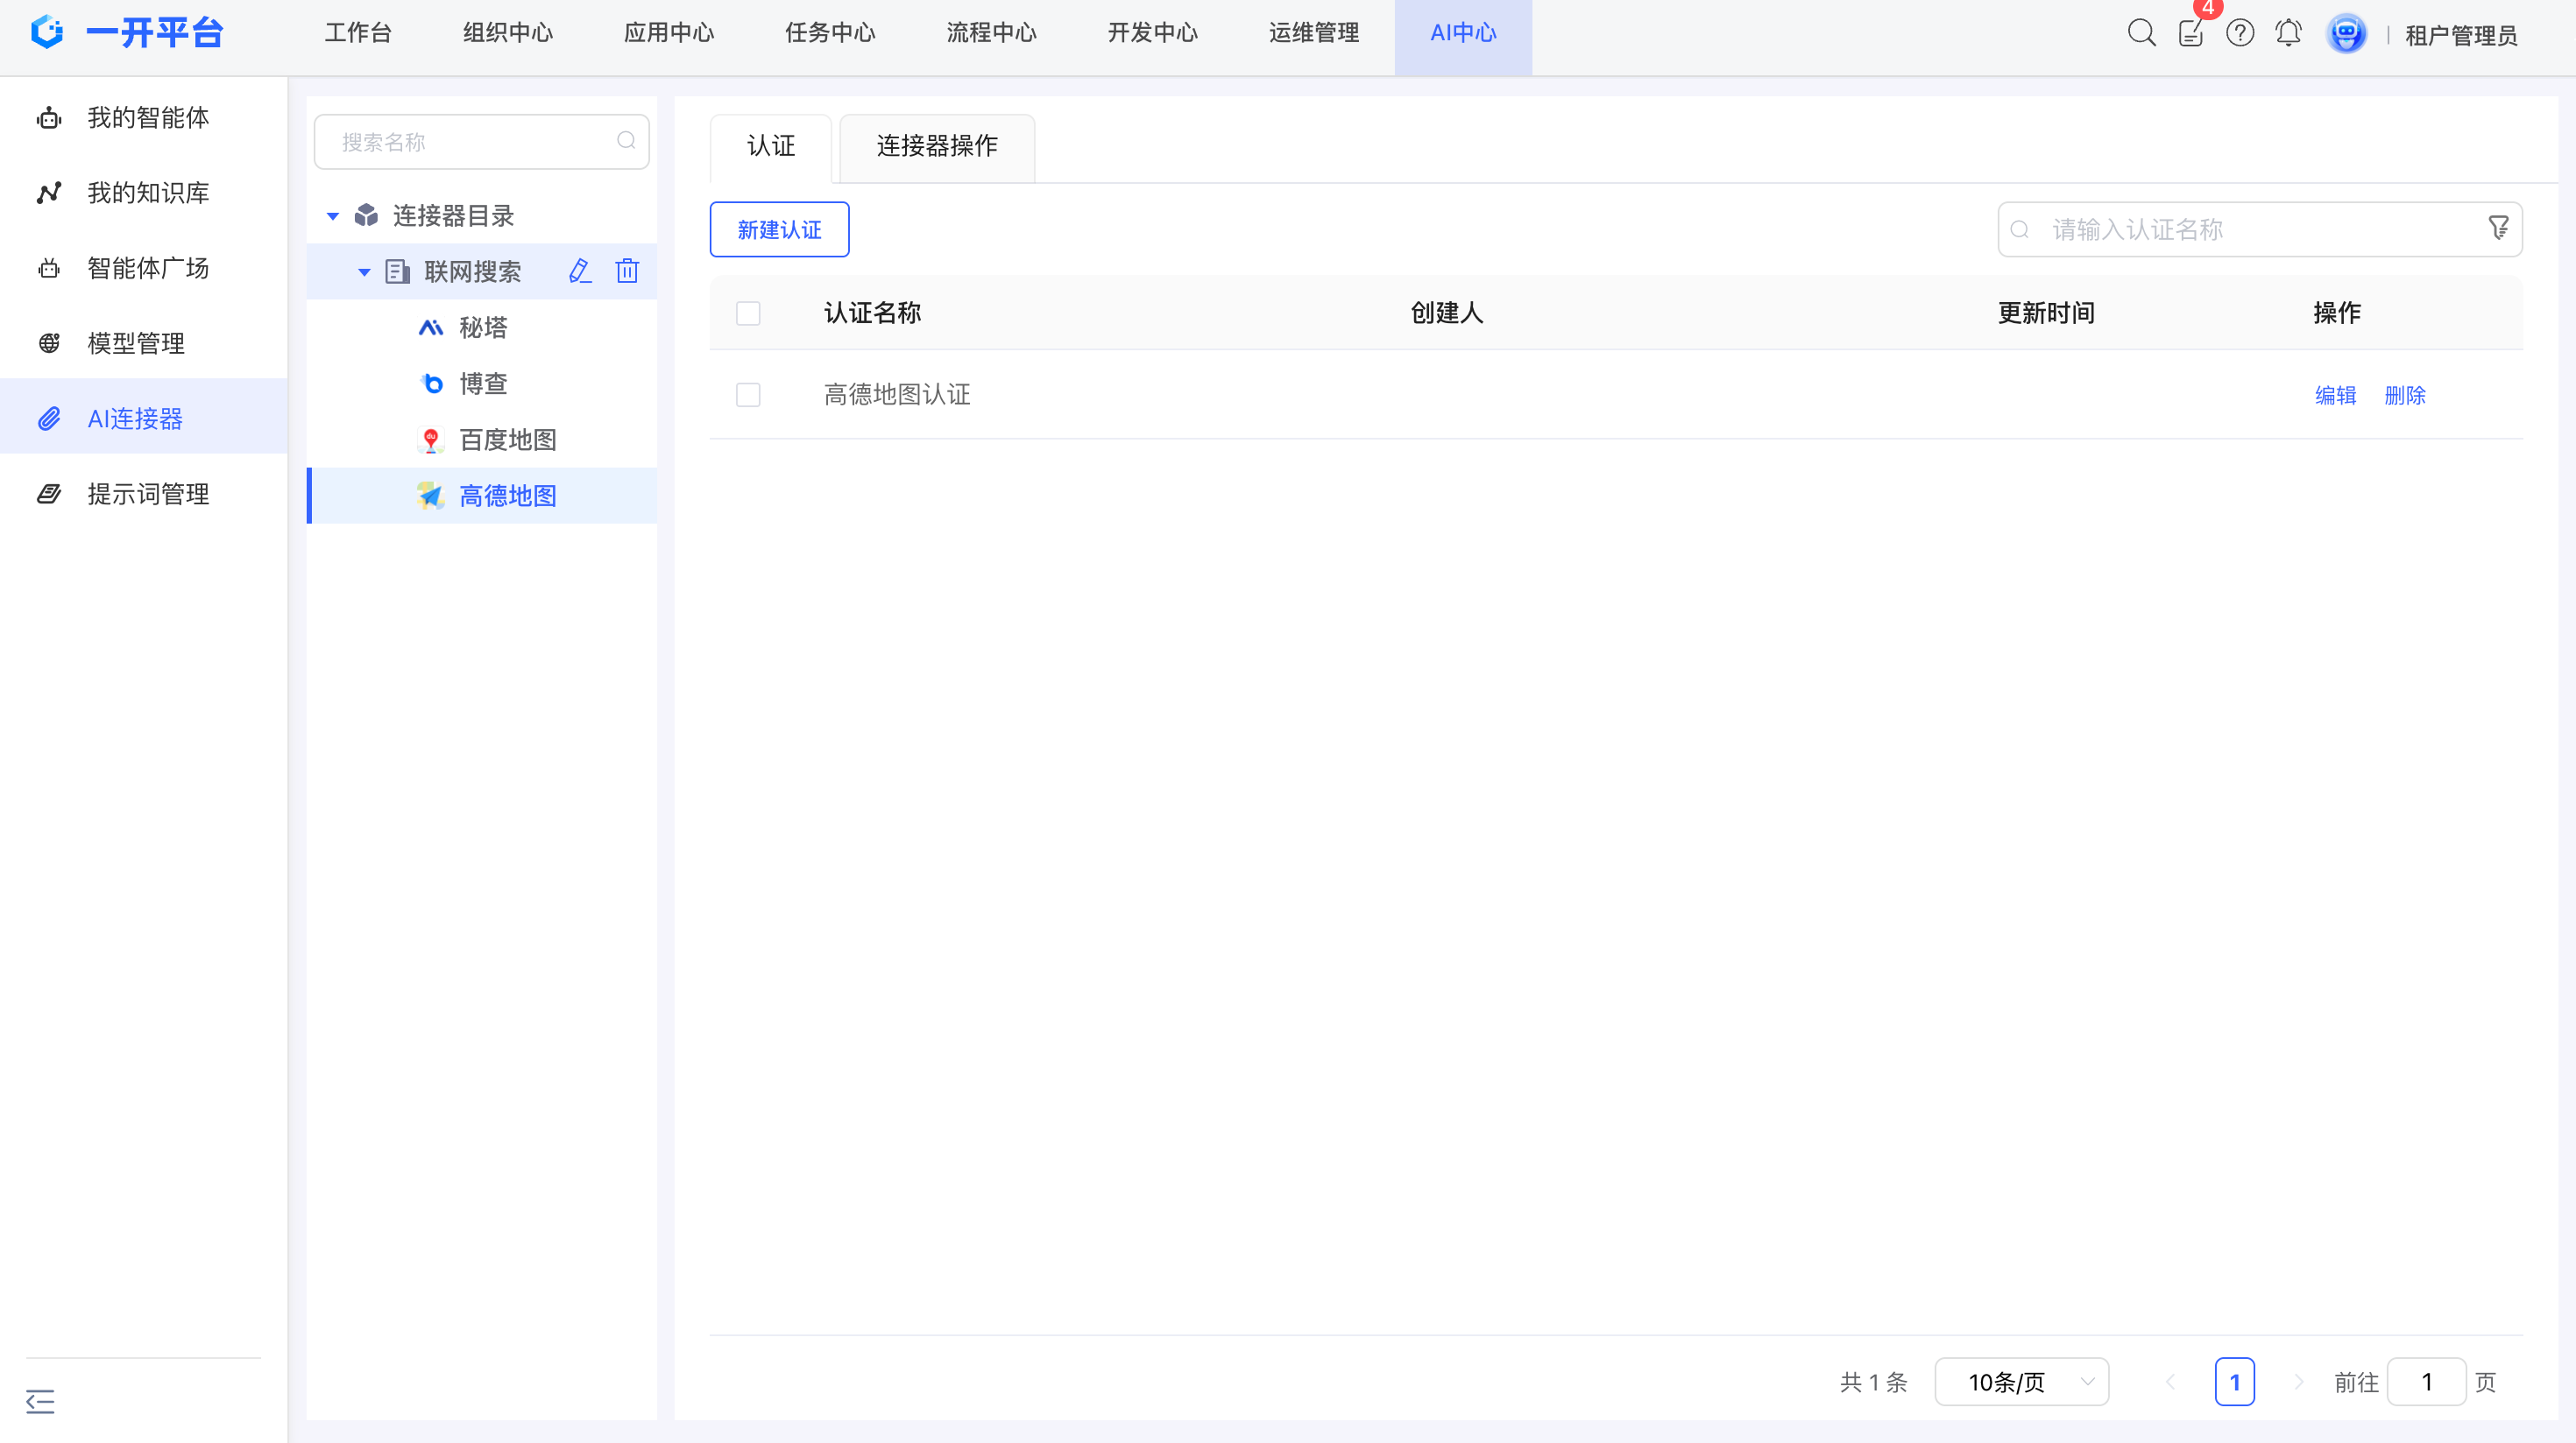The width and height of the screenshot is (2576, 1443).
Task: Open the notification bell icon
Action: pos(2288,33)
